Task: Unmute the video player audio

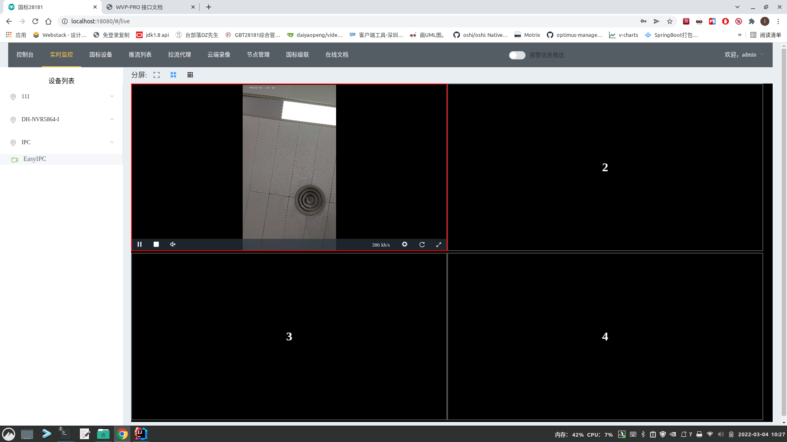Action: pyautogui.click(x=173, y=245)
